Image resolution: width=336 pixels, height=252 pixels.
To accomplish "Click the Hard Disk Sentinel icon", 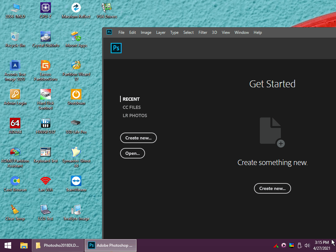I will (45, 100).
